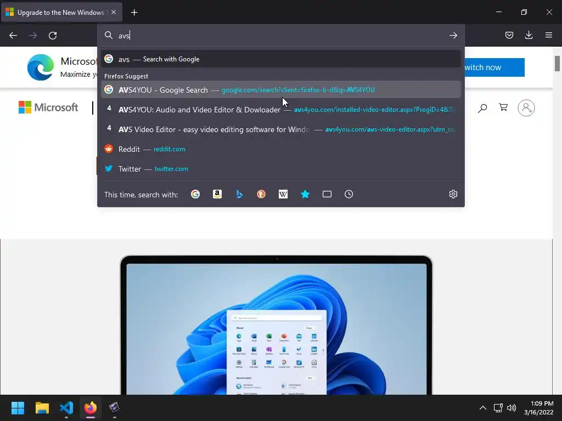The image size is (562, 421).
Task: Open the Reddit suggestion
Action: coord(281,149)
